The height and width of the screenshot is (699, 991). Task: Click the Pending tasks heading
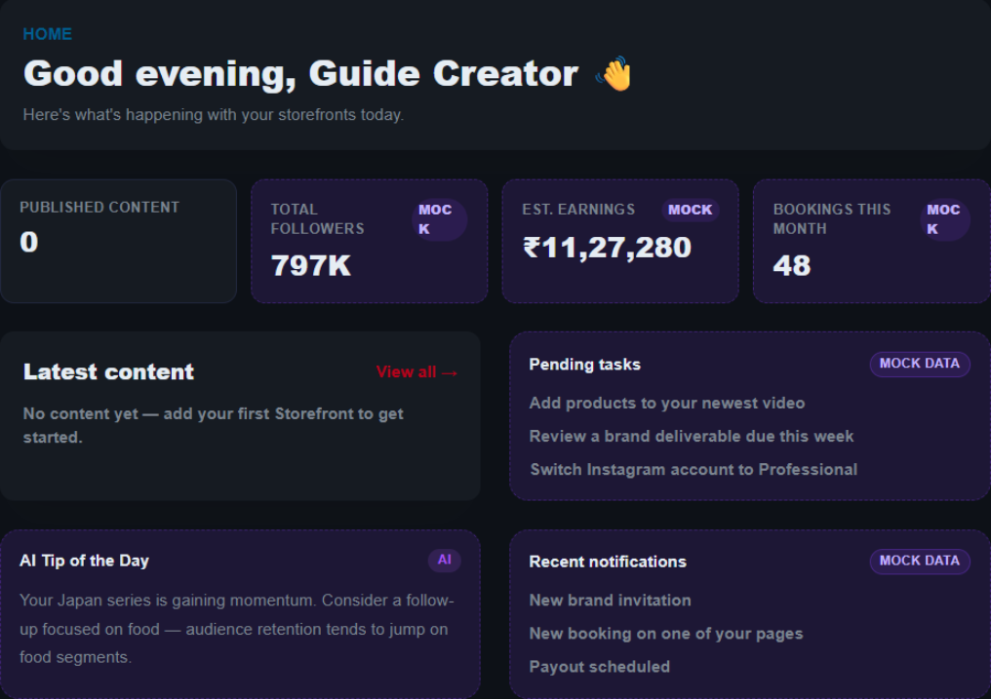tap(584, 365)
